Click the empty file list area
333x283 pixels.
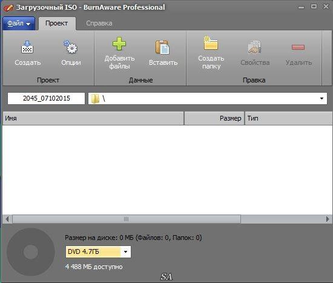click(x=167, y=170)
